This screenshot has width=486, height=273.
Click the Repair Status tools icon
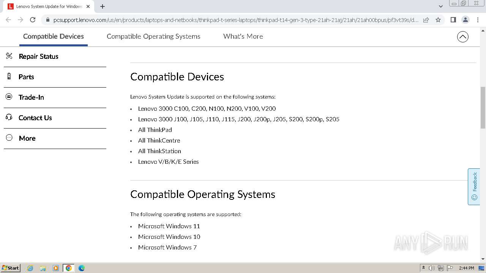[x=9, y=56]
